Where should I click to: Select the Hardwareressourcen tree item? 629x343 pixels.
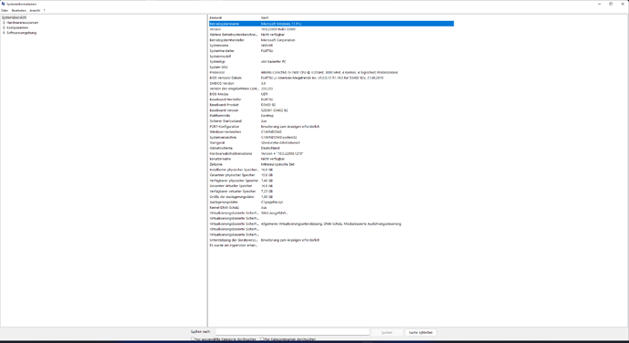pos(23,23)
